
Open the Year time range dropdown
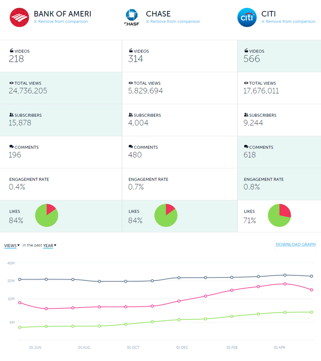tap(50, 246)
